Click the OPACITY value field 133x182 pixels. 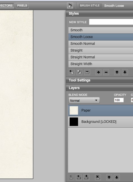119,100
